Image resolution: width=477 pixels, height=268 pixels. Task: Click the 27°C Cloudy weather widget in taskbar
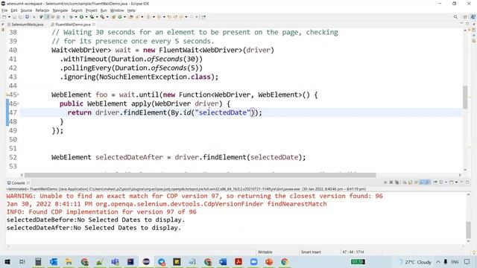point(415,262)
